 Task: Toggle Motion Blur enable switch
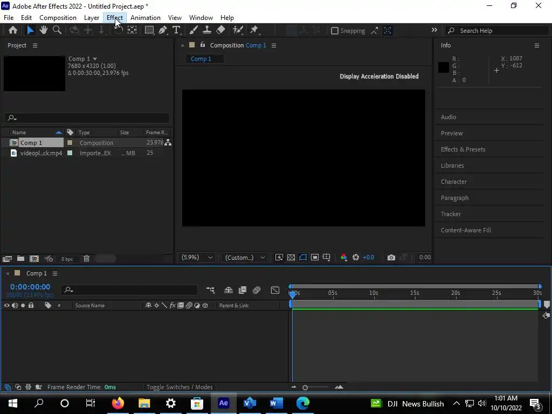tap(257, 289)
